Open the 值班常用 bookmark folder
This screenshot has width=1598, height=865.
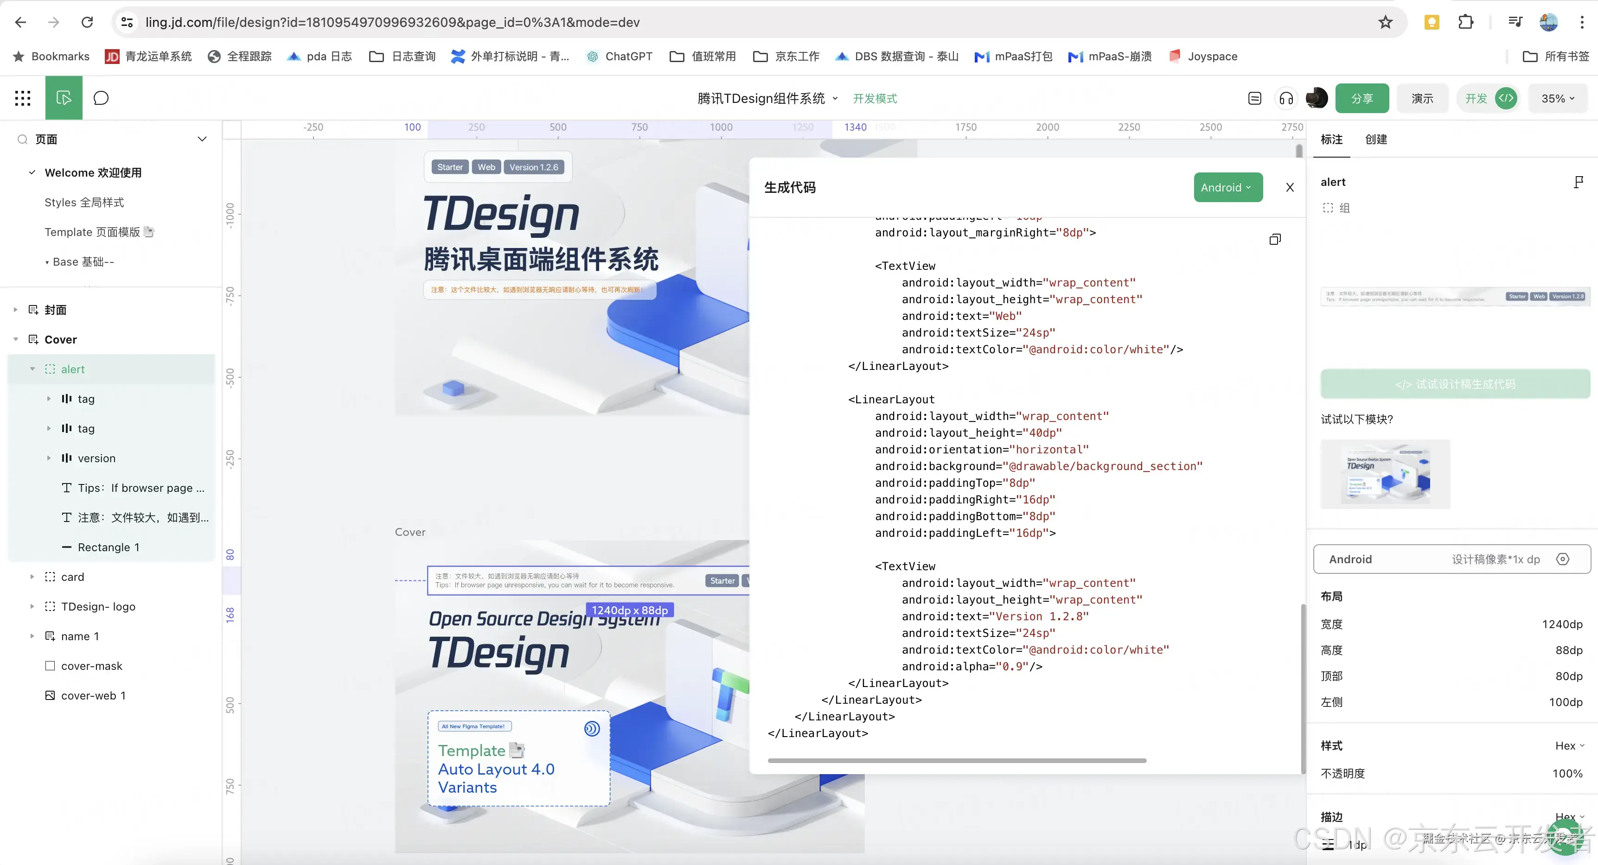703,57
